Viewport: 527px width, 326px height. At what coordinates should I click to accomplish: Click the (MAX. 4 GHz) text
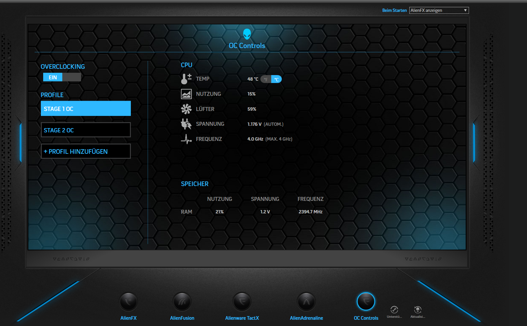[x=279, y=139]
